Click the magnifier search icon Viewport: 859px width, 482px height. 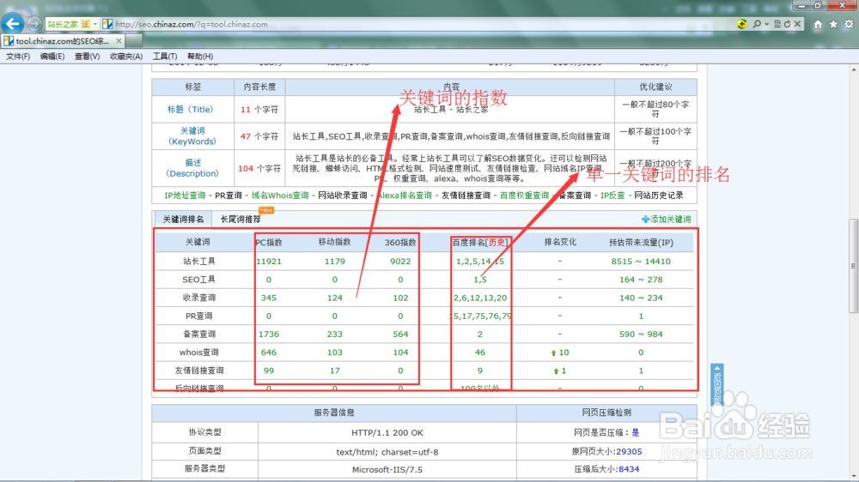tap(757, 24)
